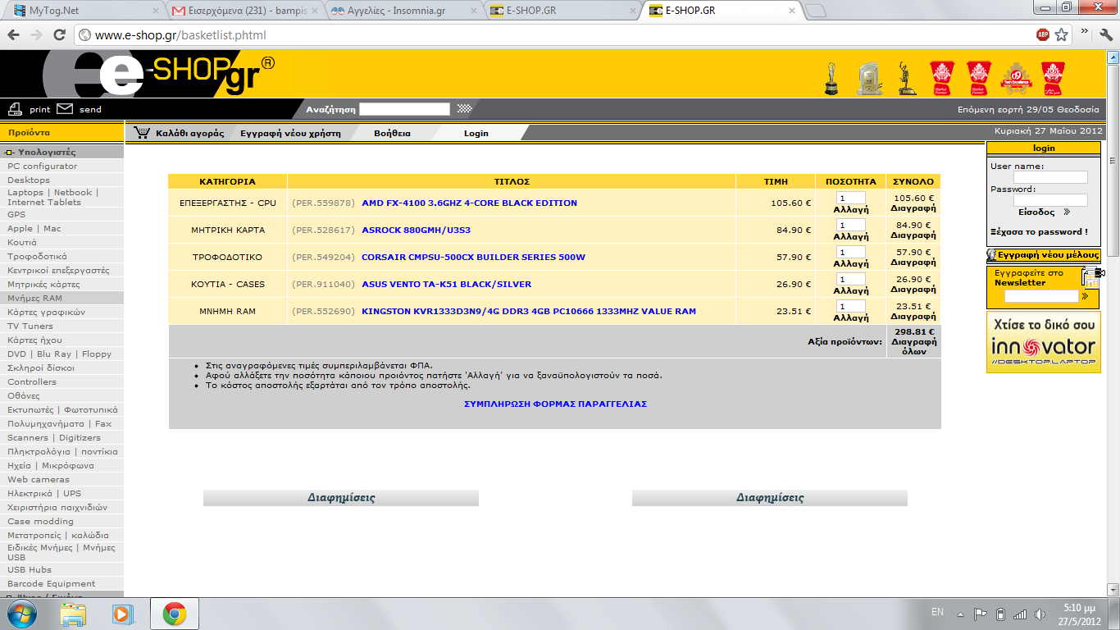Click the innovator desktop/laptop banner

pyautogui.click(x=1044, y=342)
